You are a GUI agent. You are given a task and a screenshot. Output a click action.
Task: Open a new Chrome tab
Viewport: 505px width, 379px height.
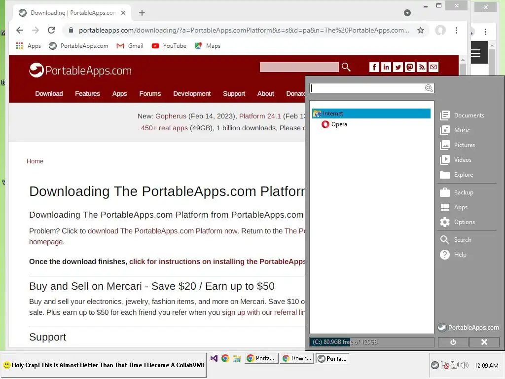(x=142, y=13)
